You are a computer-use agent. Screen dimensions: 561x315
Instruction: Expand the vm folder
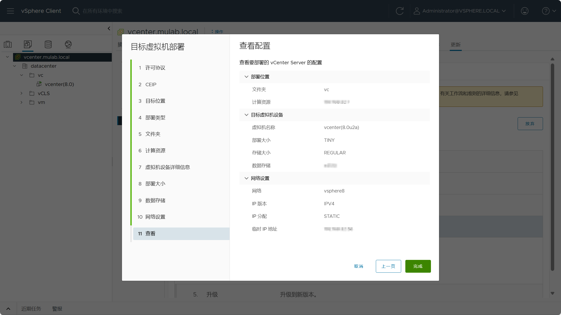pos(22,102)
